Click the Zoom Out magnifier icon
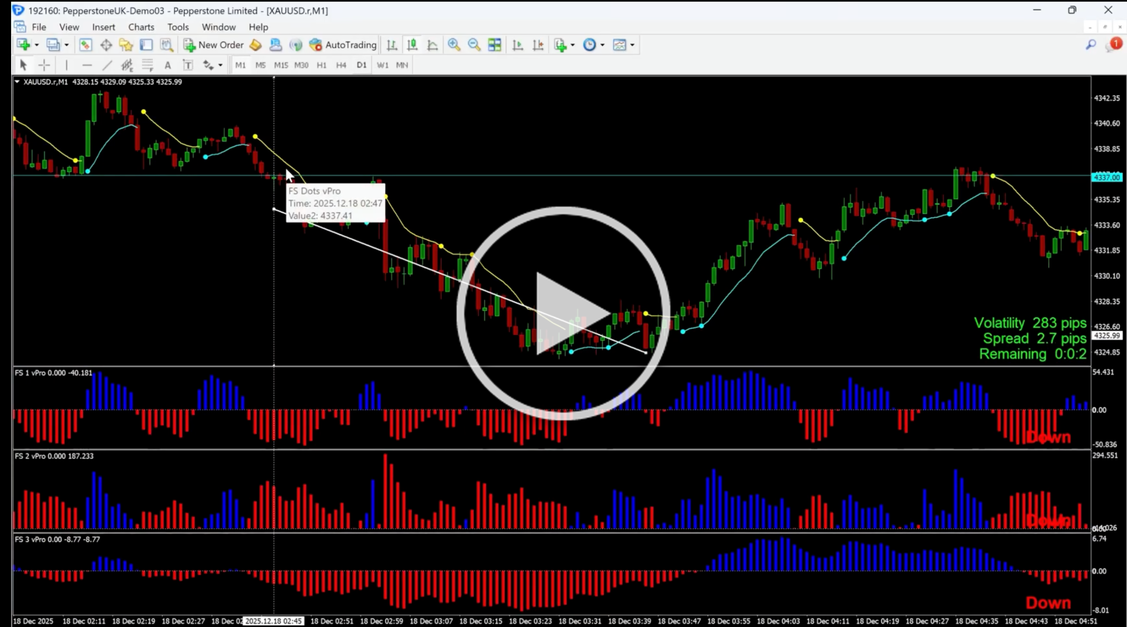 474,45
